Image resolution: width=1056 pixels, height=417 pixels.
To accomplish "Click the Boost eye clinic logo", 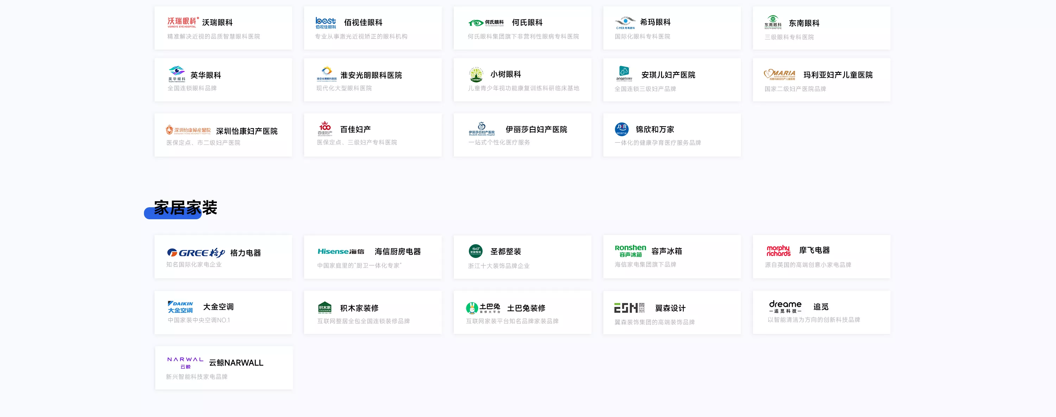I will tap(326, 23).
